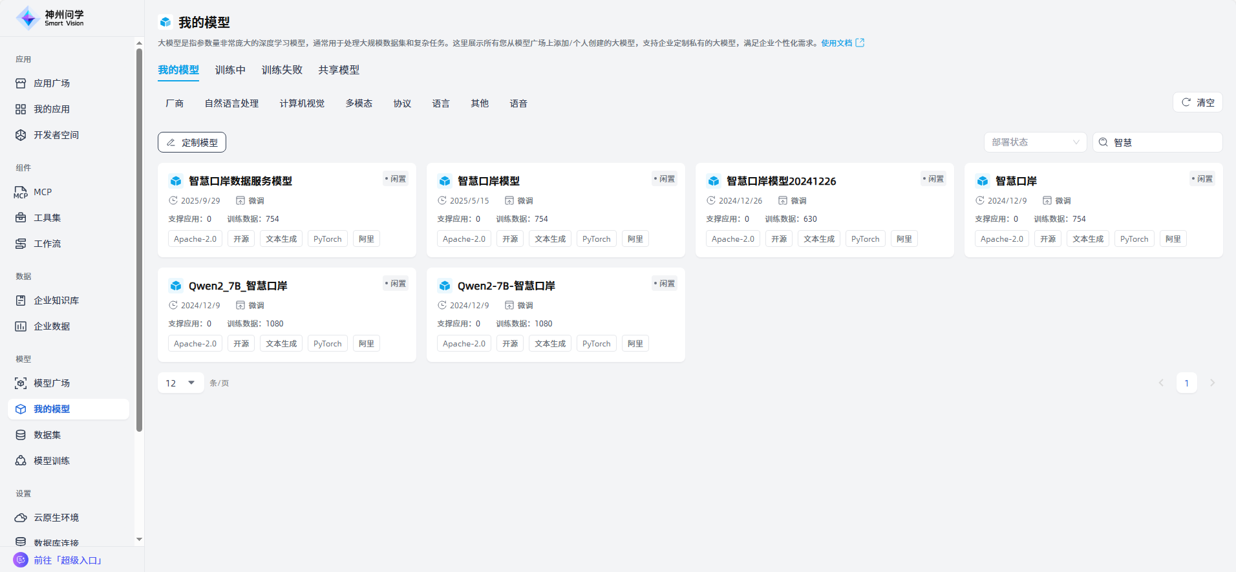This screenshot has width=1236, height=572.
Task: Click the 模型广场 icon
Action: [21, 383]
